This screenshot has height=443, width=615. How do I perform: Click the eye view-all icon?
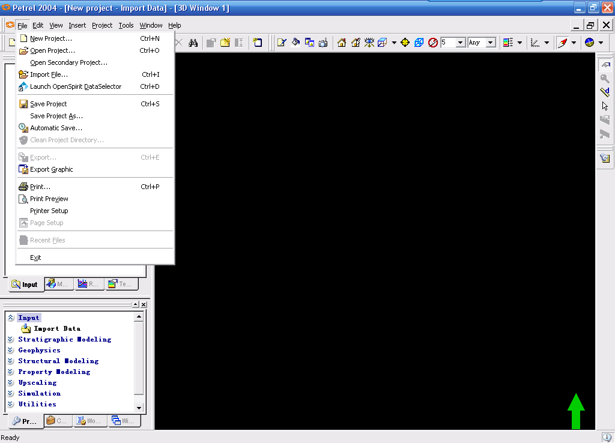369,43
